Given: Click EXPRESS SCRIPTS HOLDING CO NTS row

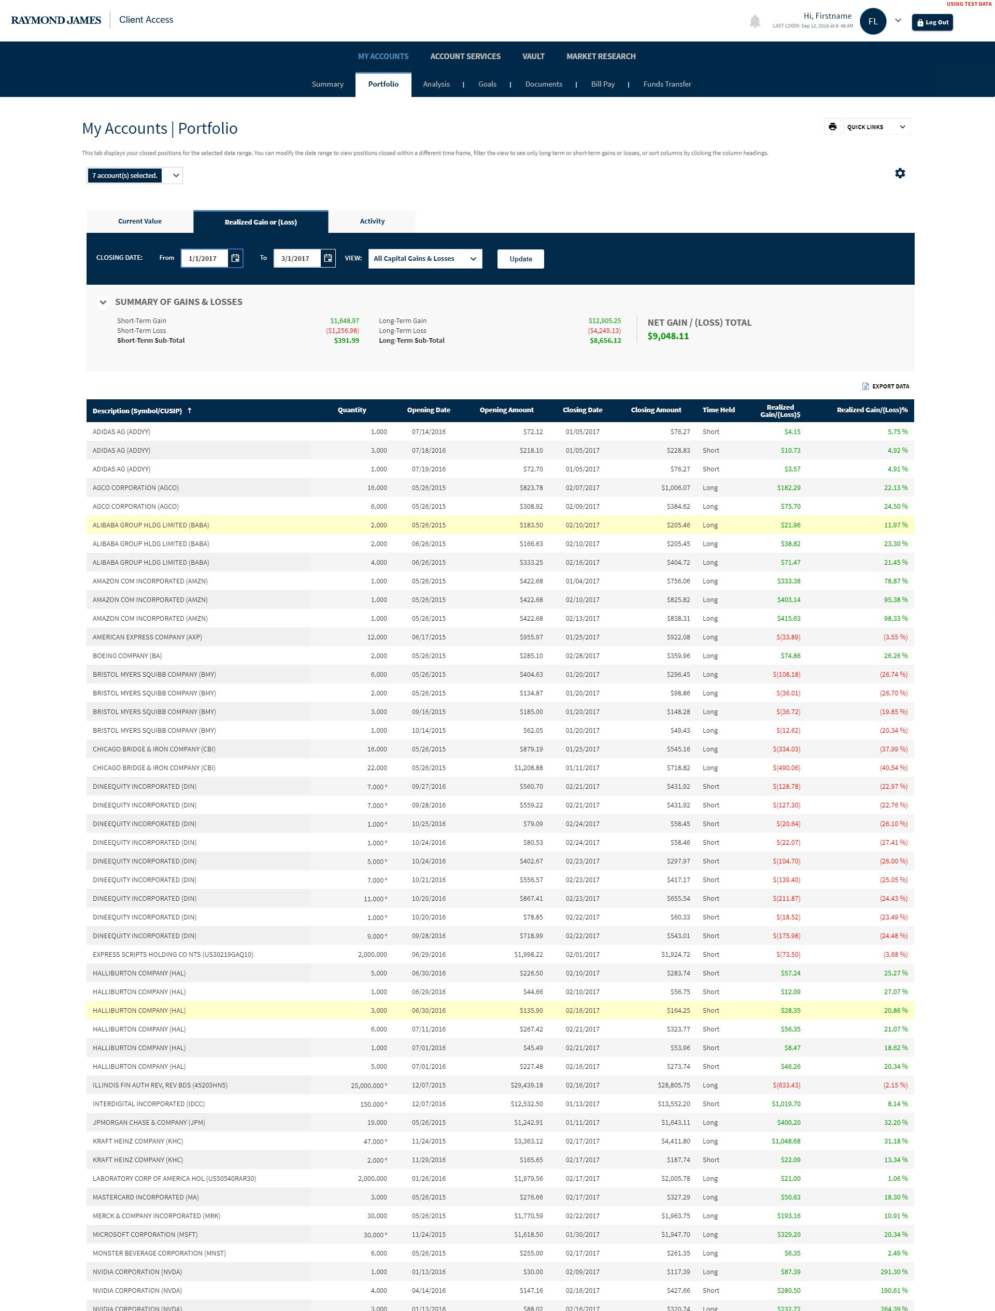Looking at the screenshot, I should point(500,955).
